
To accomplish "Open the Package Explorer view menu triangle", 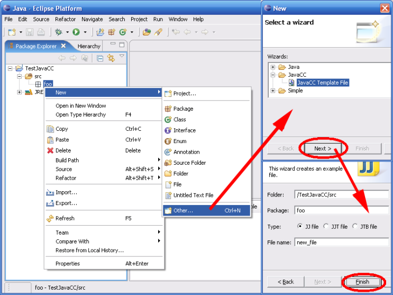I will 122,56.
